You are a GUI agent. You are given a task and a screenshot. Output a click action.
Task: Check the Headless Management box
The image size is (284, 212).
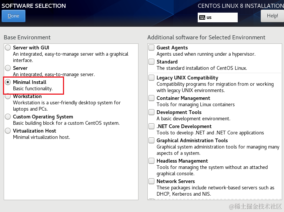click(x=151, y=161)
